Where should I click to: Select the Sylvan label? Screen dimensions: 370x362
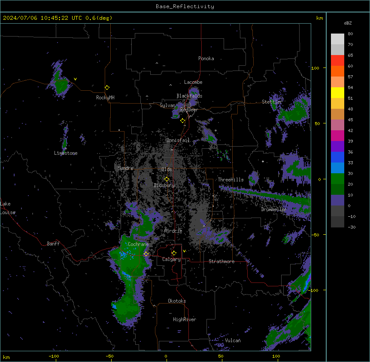click(x=167, y=105)
